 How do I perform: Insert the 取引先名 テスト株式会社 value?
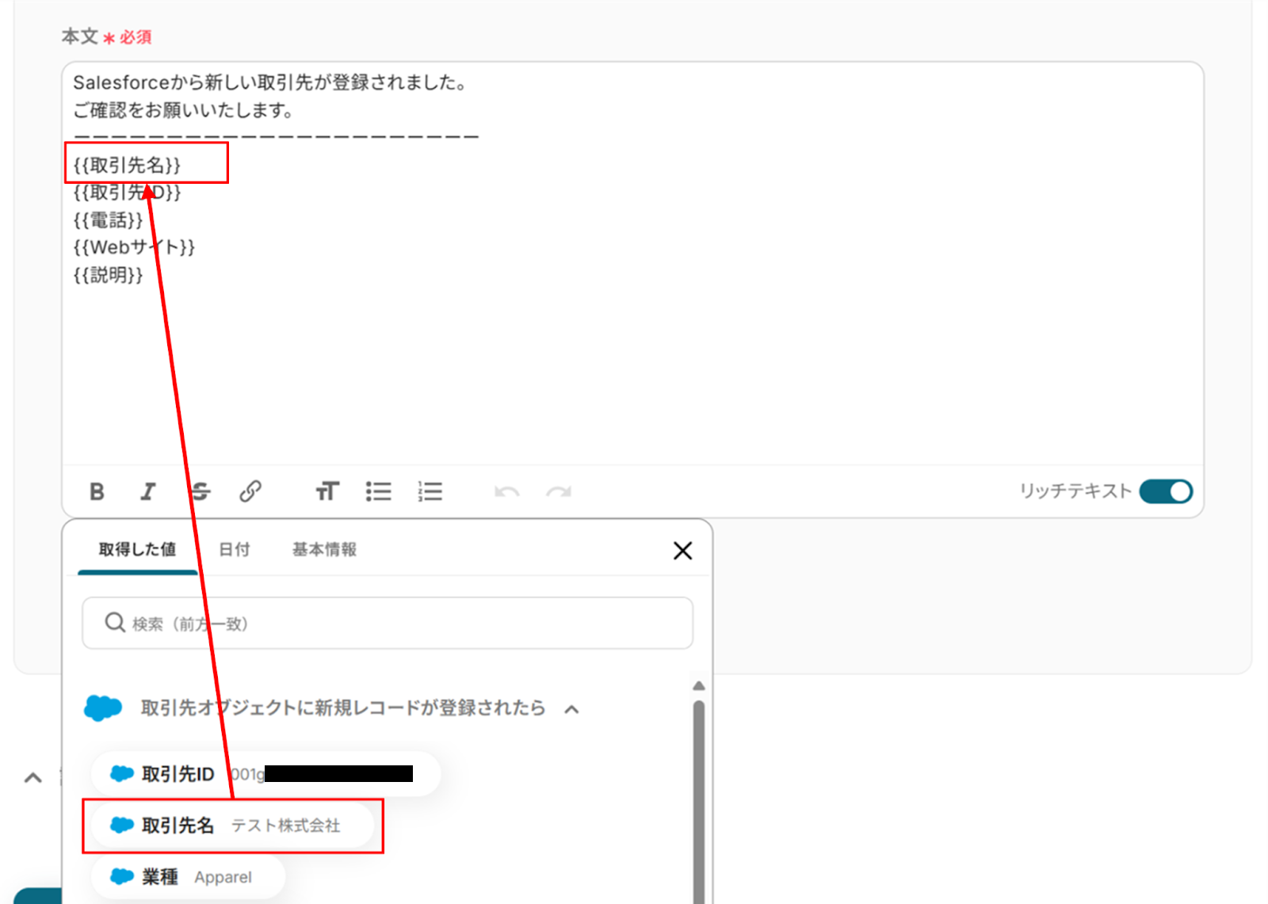pos(233,826)
